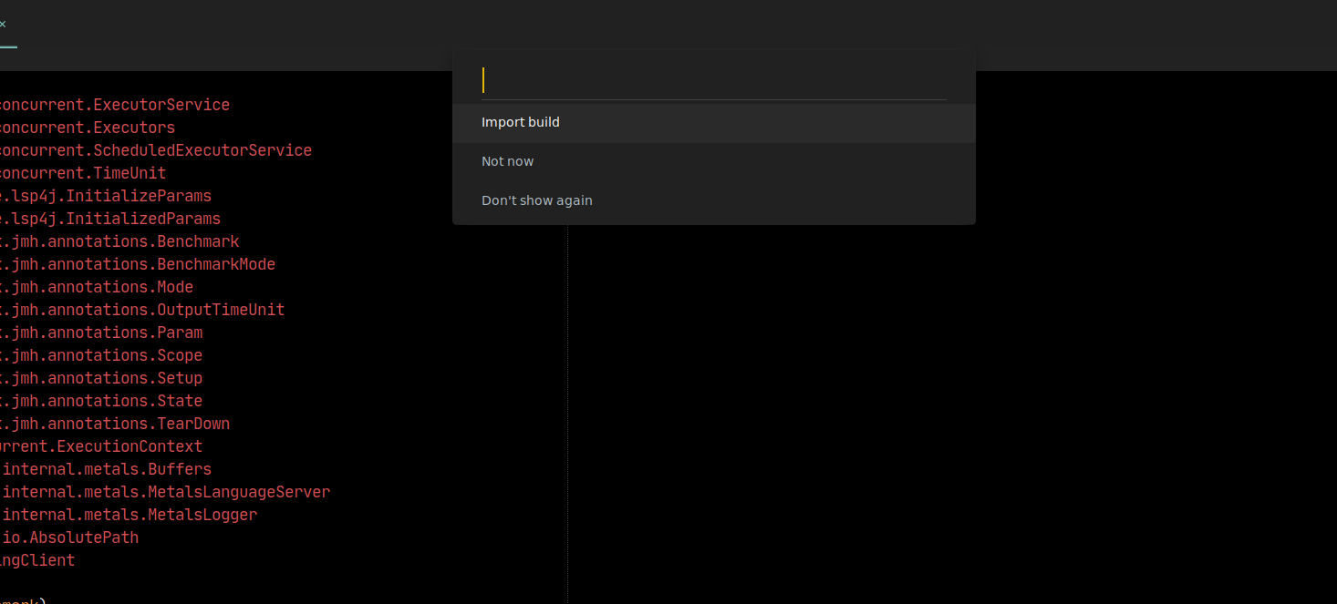This screenshot has height=604, width=1337.
Task: Click the jmh Benchmark annotation import
Action: pos(119,241)
